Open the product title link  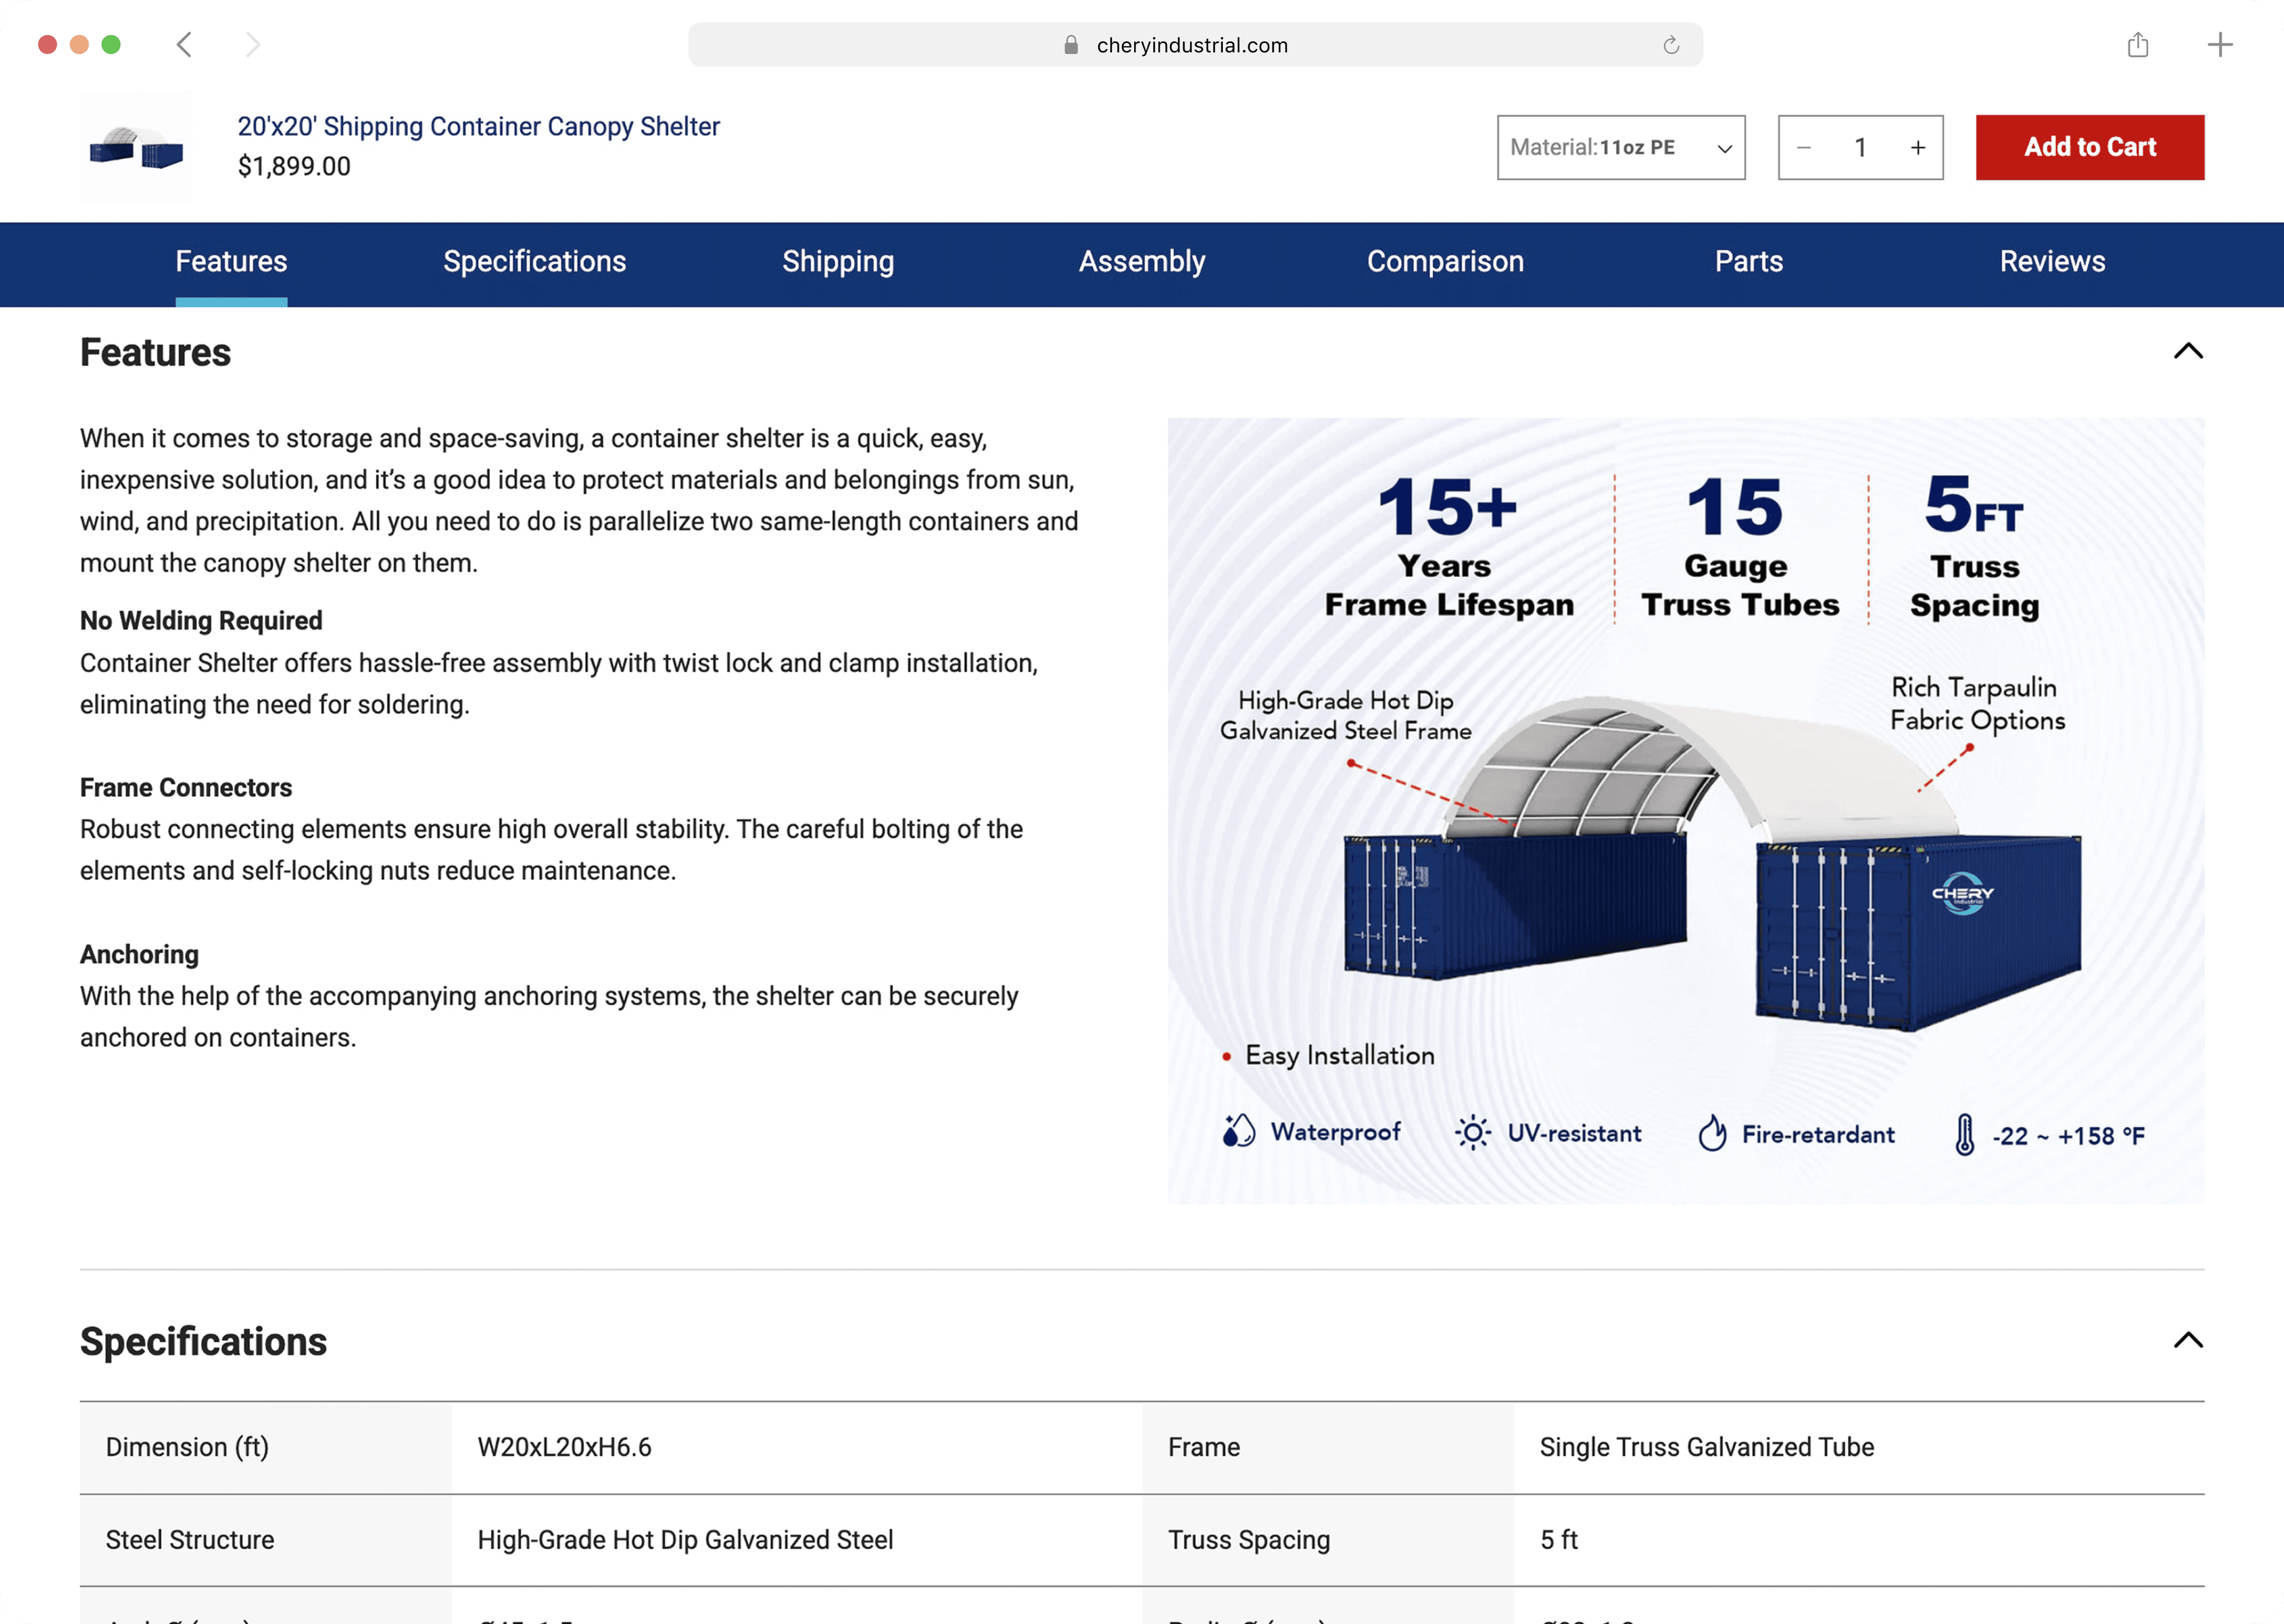coord(478,127)
